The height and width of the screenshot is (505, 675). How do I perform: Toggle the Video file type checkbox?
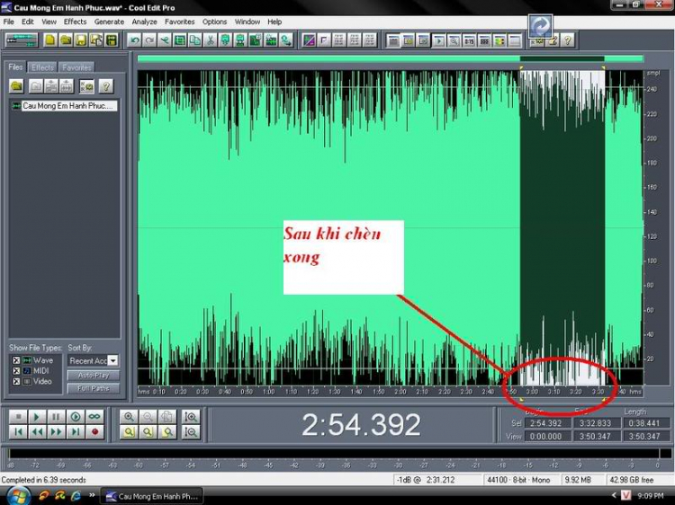pos(16,381)
